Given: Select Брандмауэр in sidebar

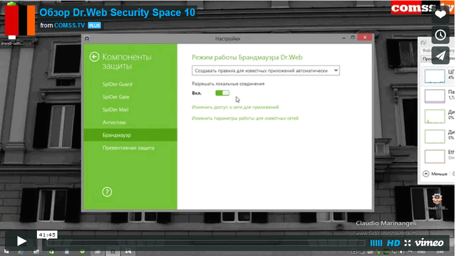Looking at the screenshot, I should click(130, 135).
